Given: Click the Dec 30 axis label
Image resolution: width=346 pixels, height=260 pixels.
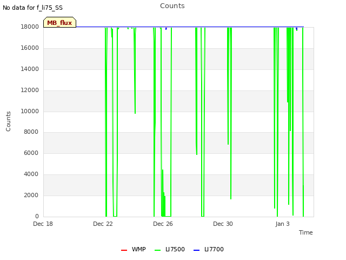Looking at the screenshot, I should 223,224.
